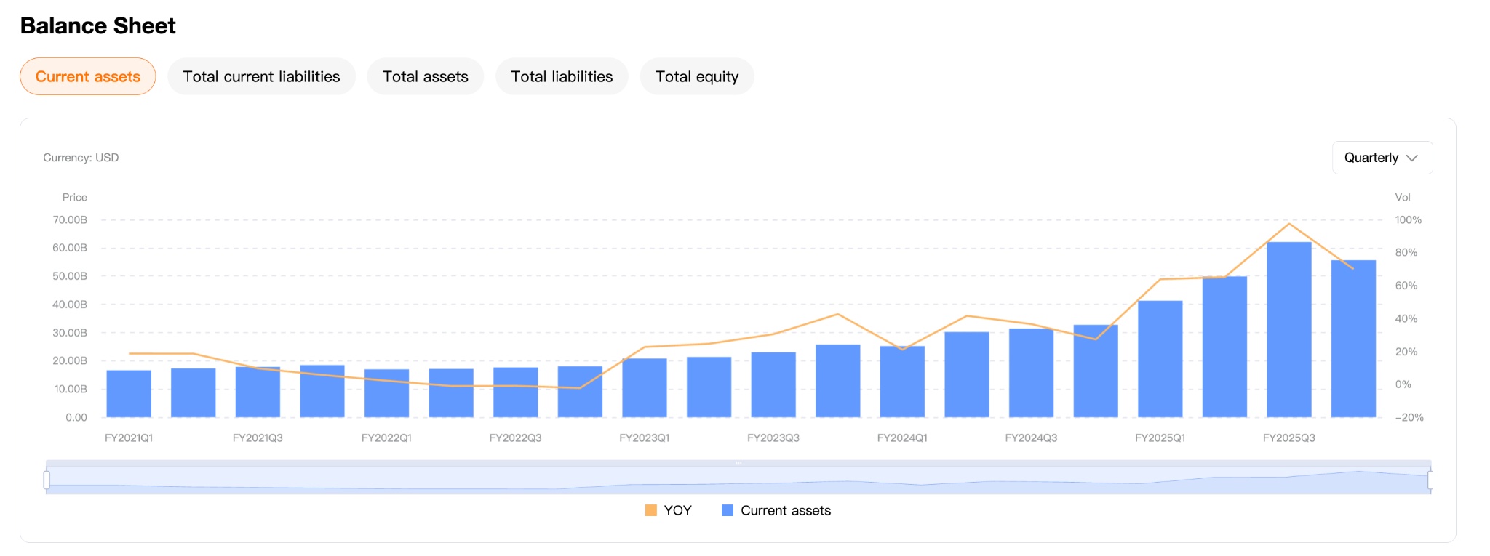Select the Current assets tab

coord(87,76)
